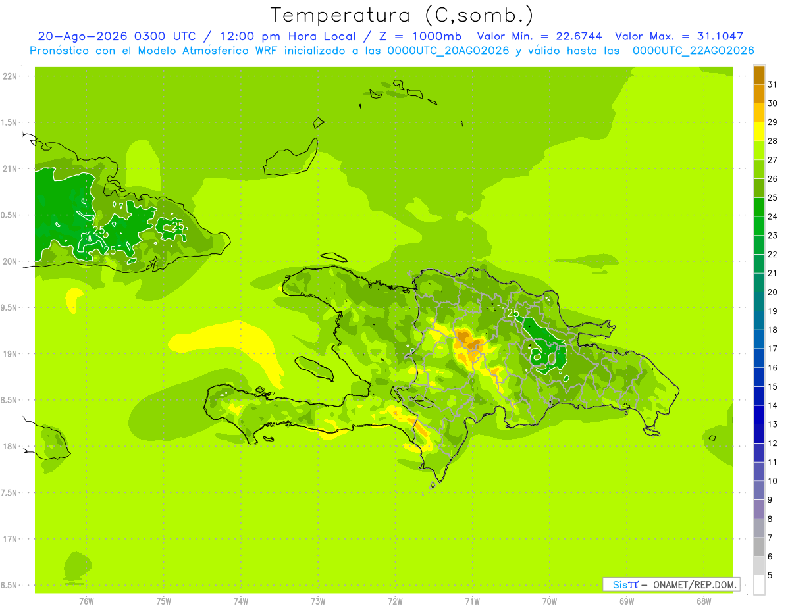Viewport: 790px width, 610px height.
Task: Click the title 'Temperatura (C,somb.)'
Action: pos(401,16)
